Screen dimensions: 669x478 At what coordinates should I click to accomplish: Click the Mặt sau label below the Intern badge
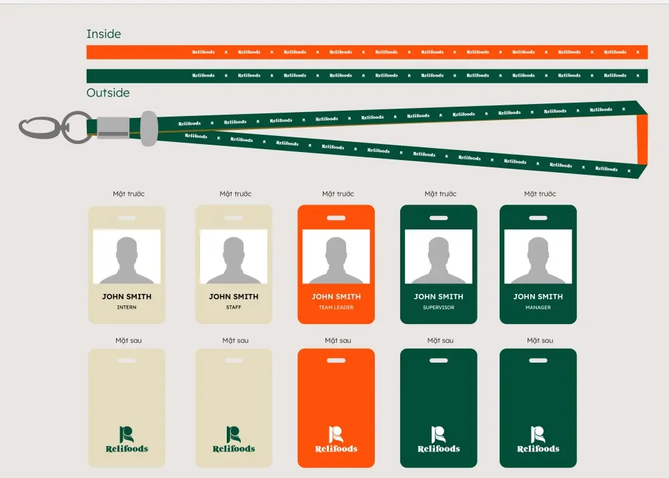129,341
